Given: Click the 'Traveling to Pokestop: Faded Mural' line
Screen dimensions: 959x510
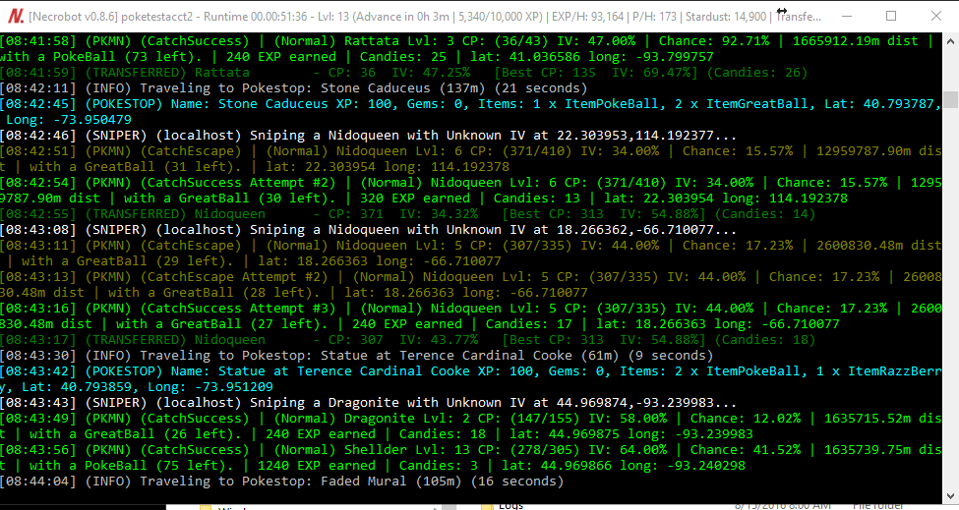Looking at the screenshot, I should coord(282,482).
